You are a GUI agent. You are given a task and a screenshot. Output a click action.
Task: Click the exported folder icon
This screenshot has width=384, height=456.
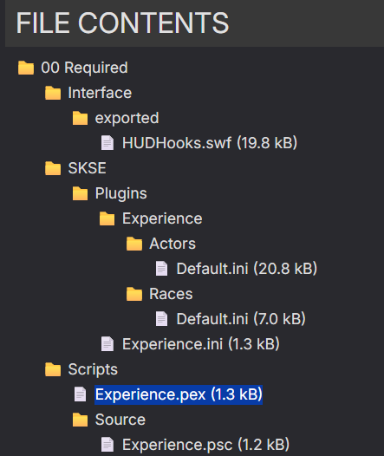tap(80, 118)
